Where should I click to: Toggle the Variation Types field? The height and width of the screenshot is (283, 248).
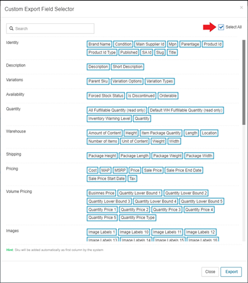(x=159, y=81)
